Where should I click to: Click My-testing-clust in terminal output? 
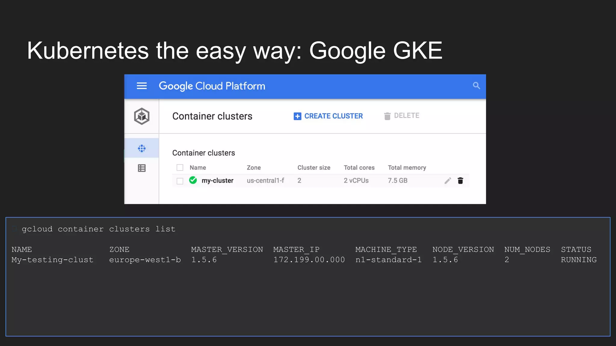point(52,260)
